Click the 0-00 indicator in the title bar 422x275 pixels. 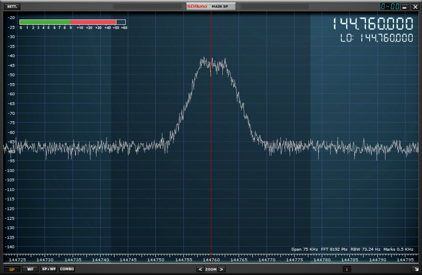pyautogui.click(x=390, y=7)
